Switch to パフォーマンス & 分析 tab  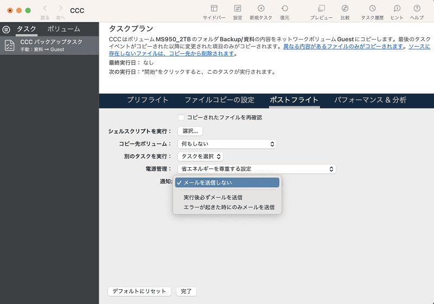371,100
